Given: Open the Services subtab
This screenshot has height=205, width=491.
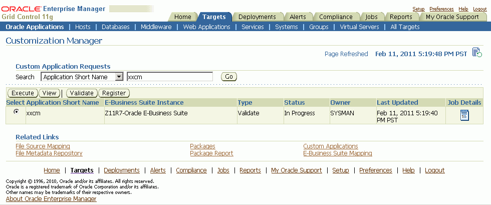Looking at the screenshot, I should pyautogui.click(x=253, y=27).
